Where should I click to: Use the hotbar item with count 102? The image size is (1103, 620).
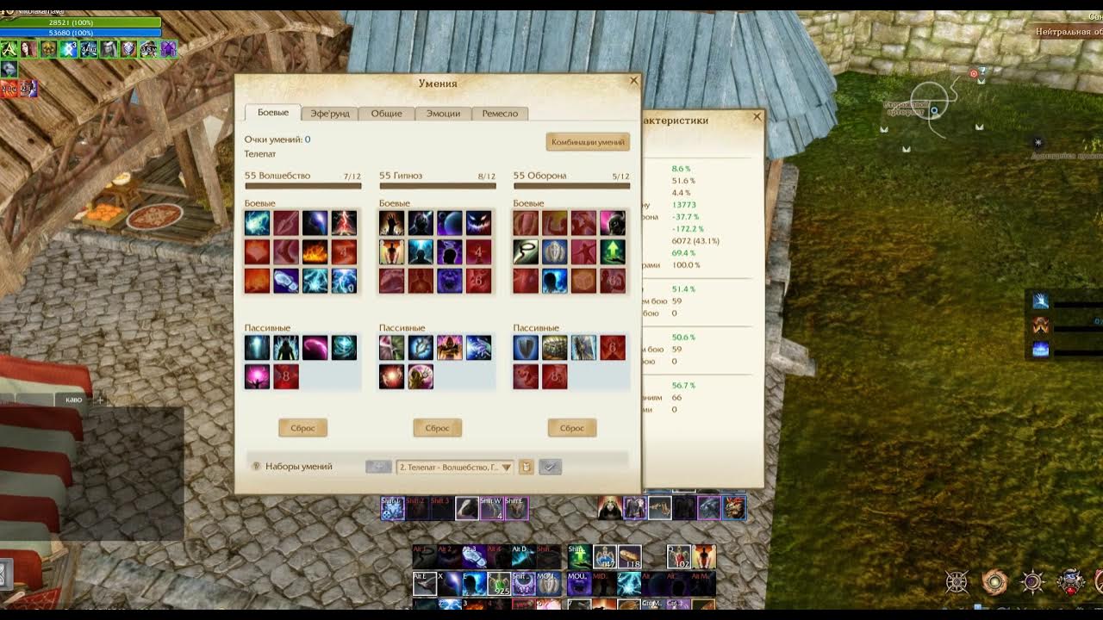pos(679,557)
